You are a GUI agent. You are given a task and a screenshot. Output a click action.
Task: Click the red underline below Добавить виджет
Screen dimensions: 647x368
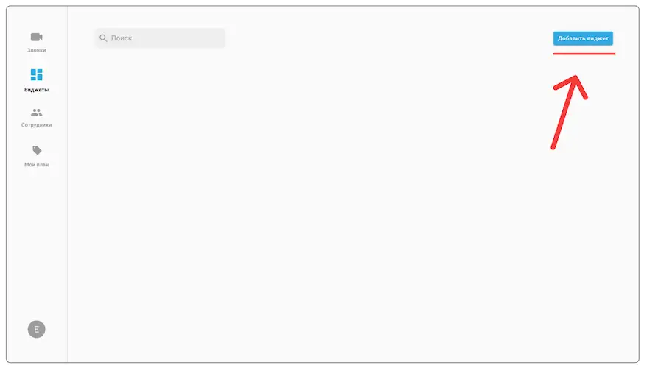584,54
